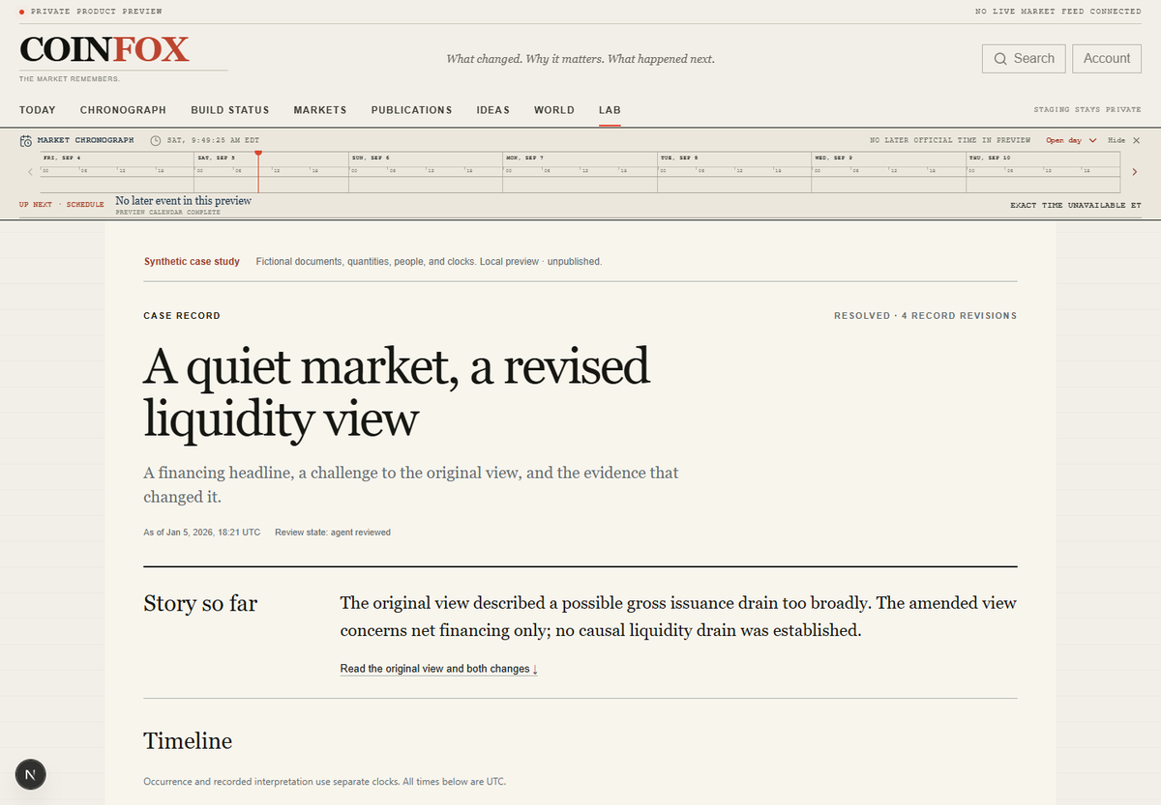1161x805 pixels.
Task: Select the THU, SEP 10 day column
Action: 1043,172
